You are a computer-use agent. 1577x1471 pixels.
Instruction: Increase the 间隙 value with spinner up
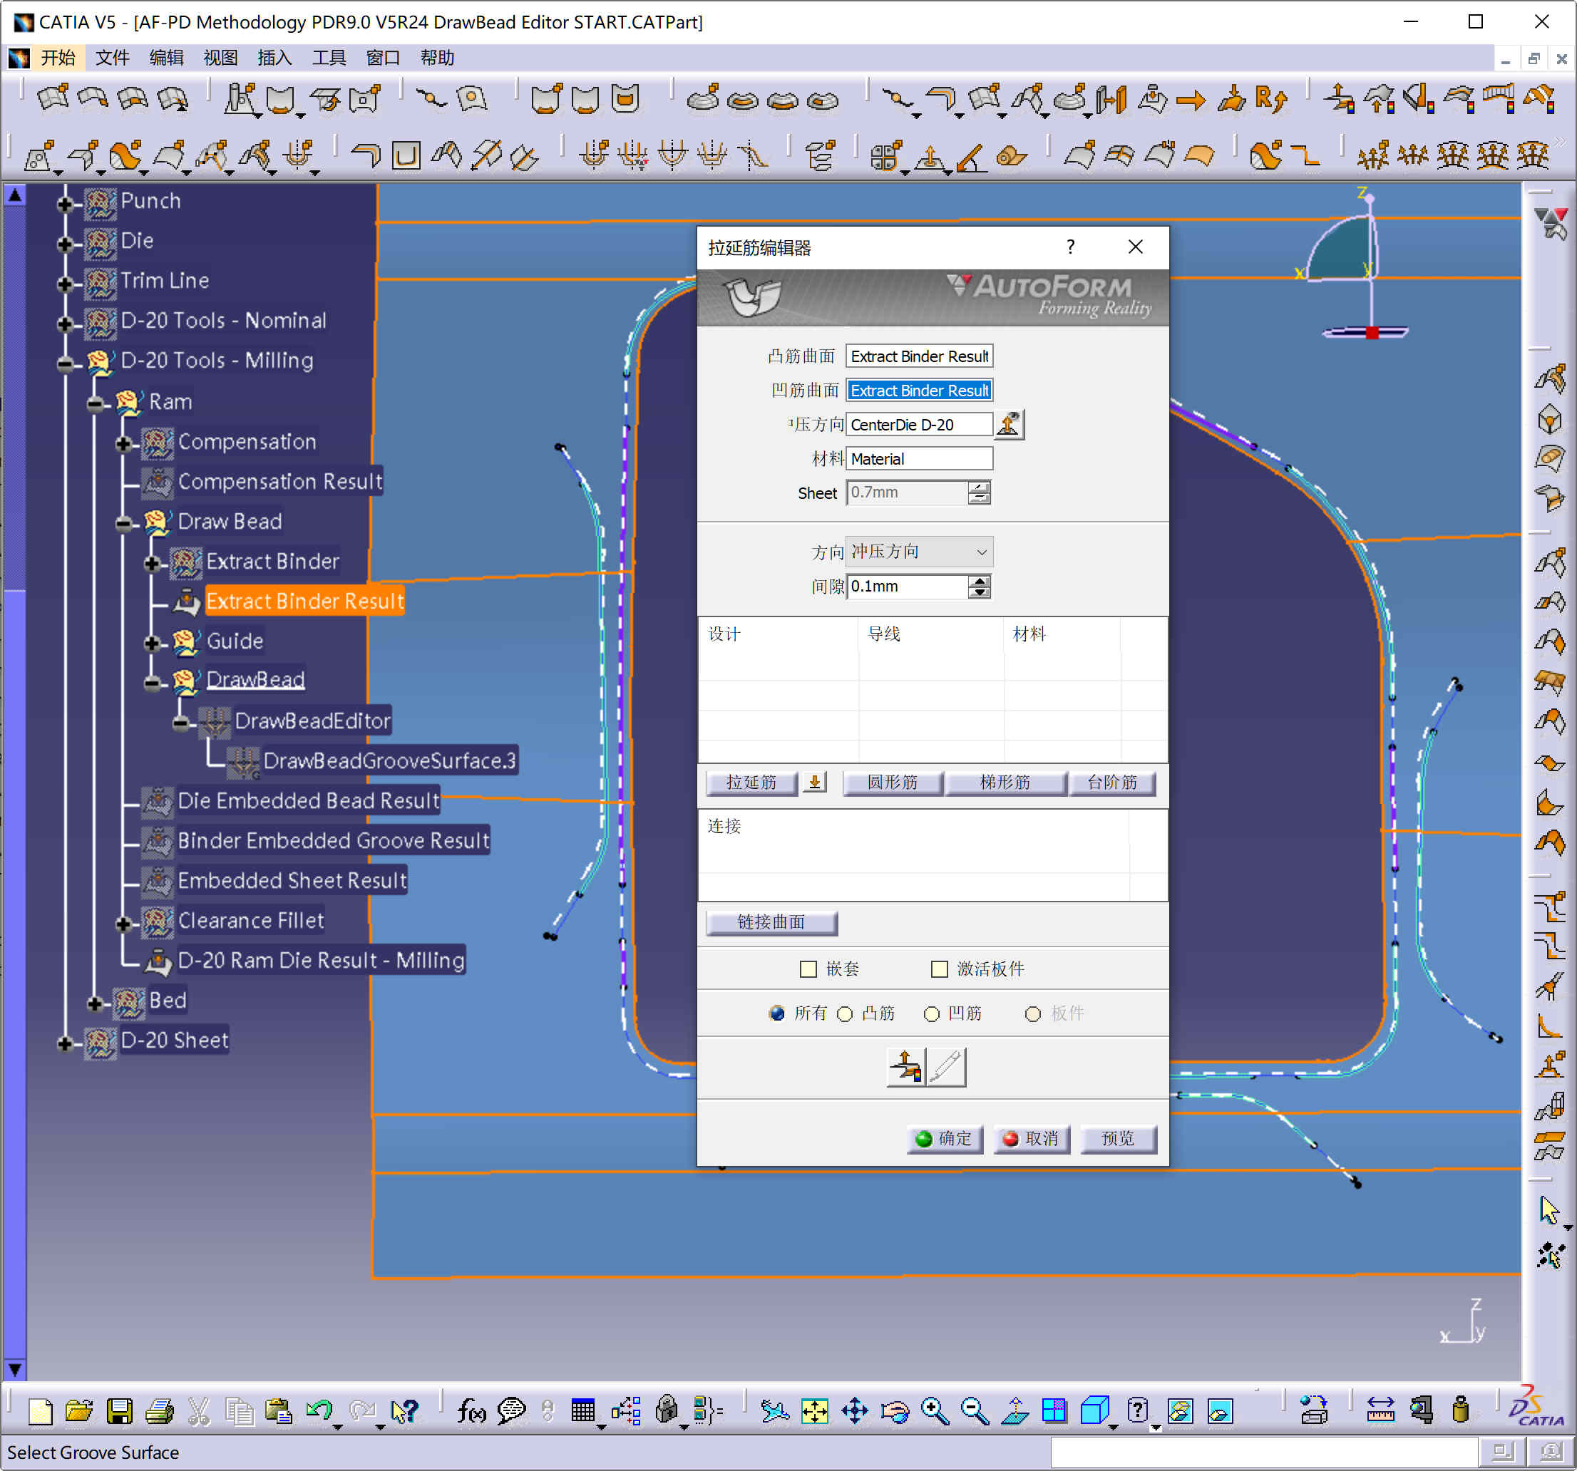(x=980, y=582)
